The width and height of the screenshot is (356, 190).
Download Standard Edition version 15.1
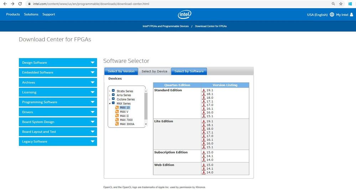(207, 116)
